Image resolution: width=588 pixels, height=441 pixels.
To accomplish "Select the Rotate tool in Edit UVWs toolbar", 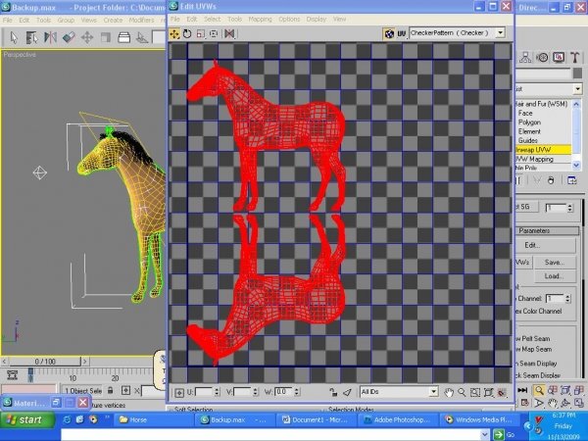I will [187, 34].
